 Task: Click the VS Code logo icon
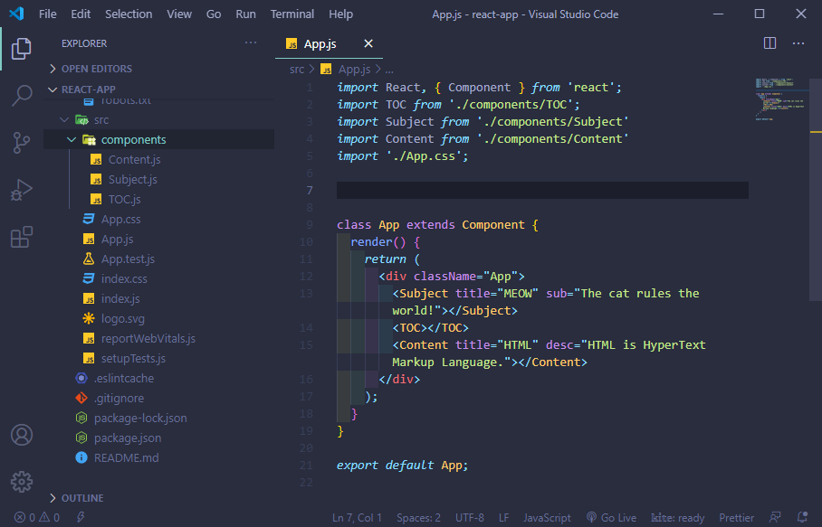16,14
